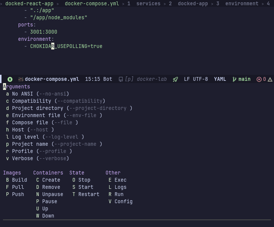Click the 15:15 Bot position indicator

click(98, 79)
